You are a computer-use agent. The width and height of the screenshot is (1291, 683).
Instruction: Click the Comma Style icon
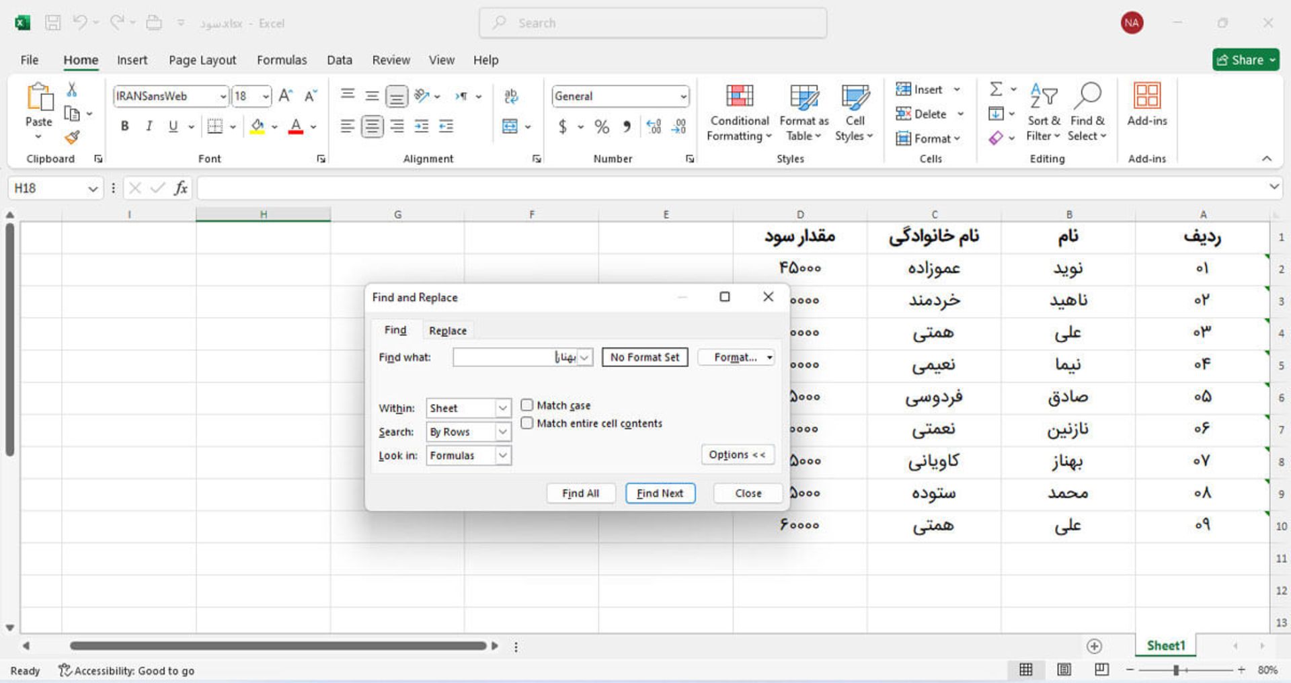click(x=627, y=126)
